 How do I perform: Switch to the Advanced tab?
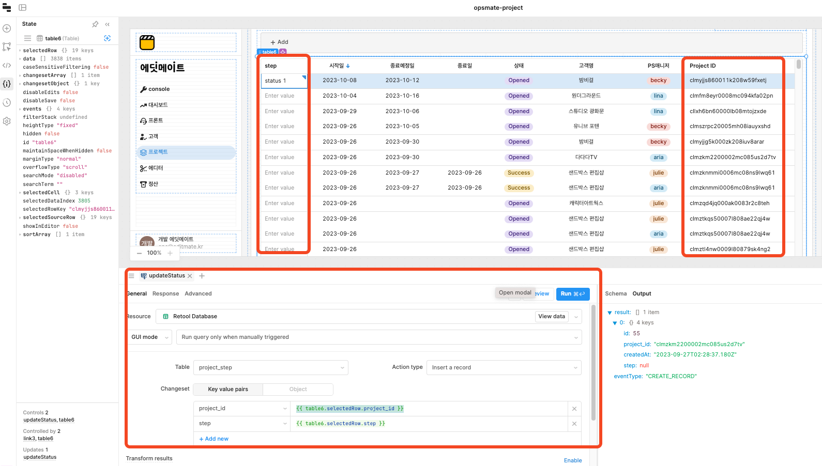coord(198,293)
